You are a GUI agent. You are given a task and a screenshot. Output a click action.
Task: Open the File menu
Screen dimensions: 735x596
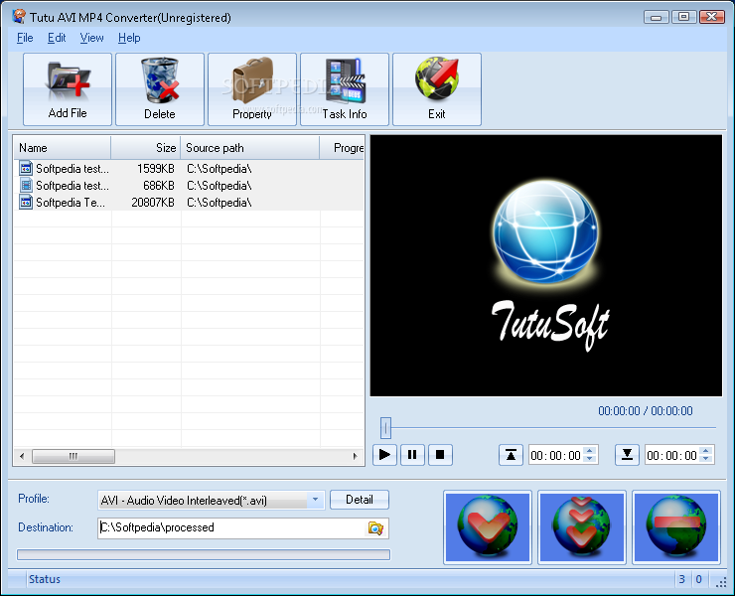point(25,38)
